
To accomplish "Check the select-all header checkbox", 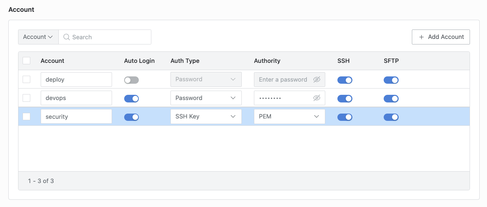I will pyautogui.click(x=26, y=61).
